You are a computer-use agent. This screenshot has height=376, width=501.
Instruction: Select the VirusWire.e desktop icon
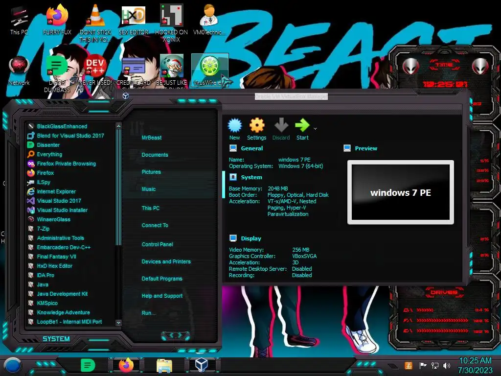coord(209,70)
